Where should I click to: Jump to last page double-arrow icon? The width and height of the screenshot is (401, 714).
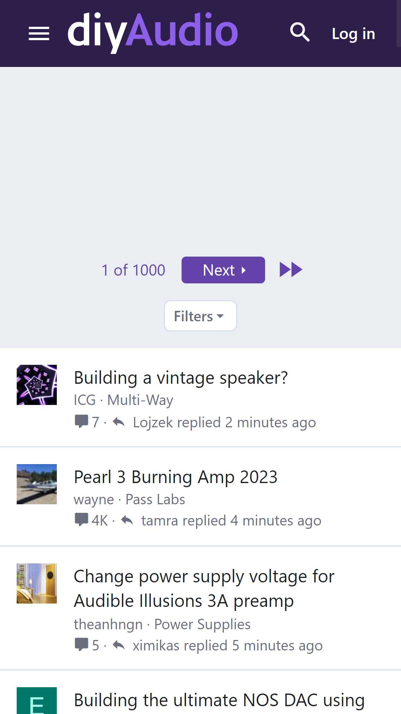click(x=291, y=270)
